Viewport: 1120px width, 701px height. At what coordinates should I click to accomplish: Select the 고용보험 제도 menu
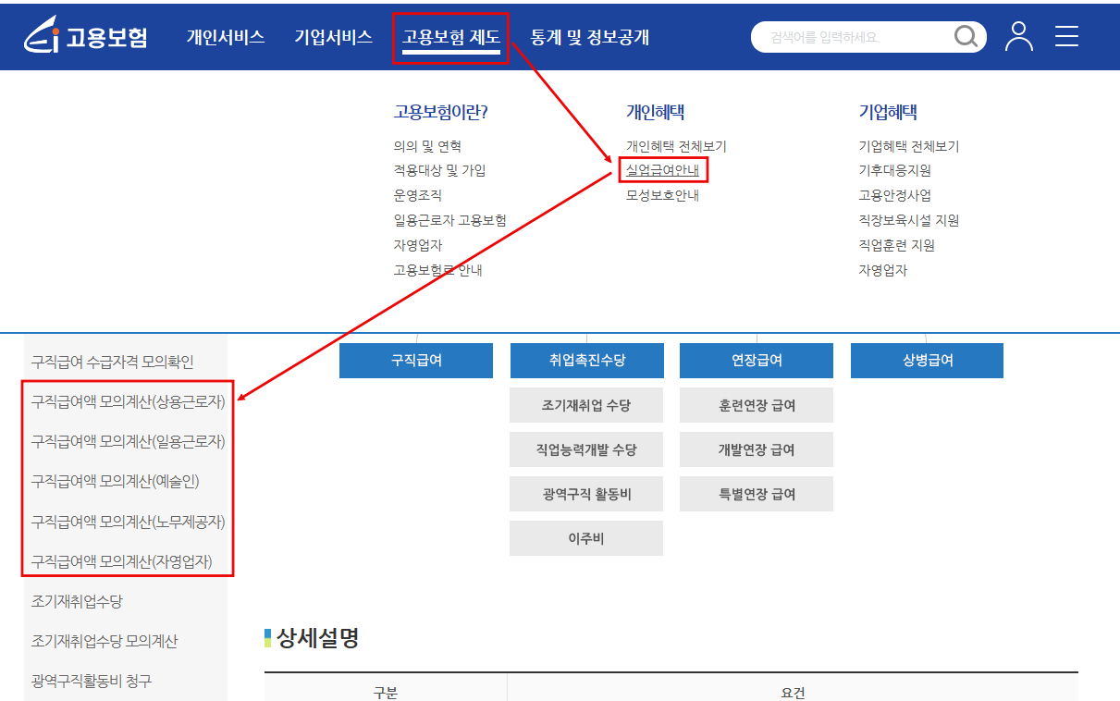pos(450,37)
